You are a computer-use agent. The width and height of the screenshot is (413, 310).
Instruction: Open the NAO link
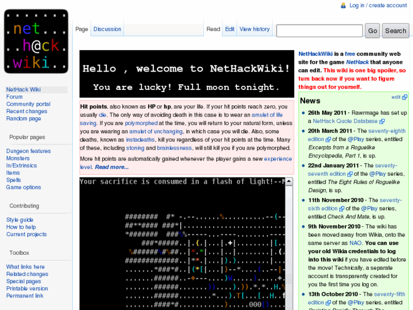(355, 243)
